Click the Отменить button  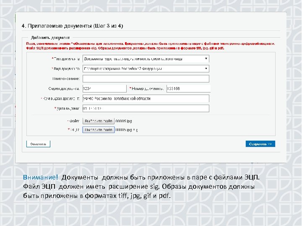point(38,144)
